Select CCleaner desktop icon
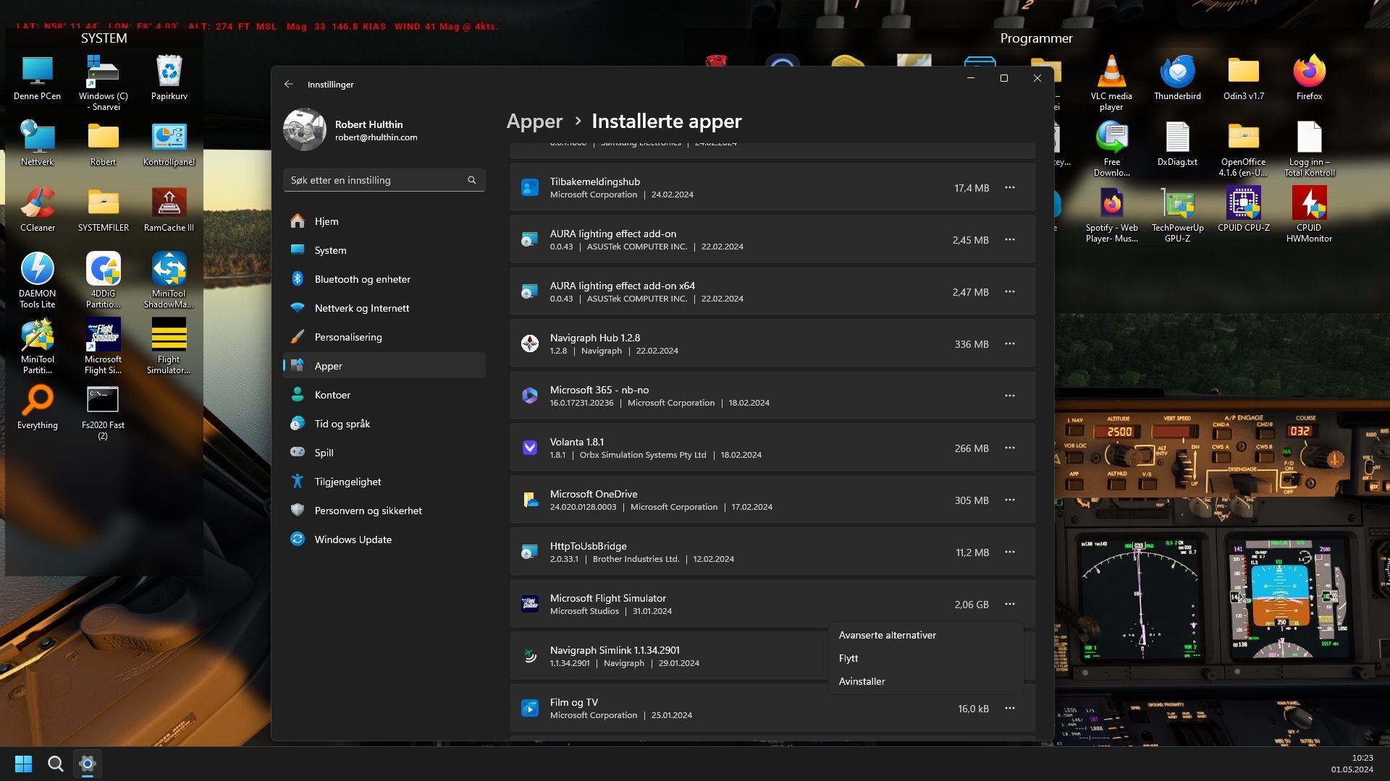The height and width of the screenshot is (781, 1390). [37, 210]
